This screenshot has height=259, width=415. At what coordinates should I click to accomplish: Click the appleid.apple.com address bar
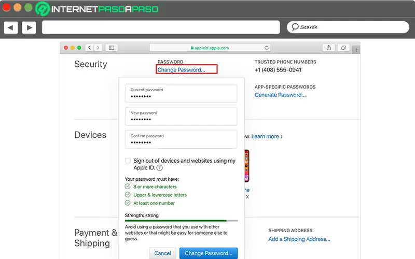210,48
